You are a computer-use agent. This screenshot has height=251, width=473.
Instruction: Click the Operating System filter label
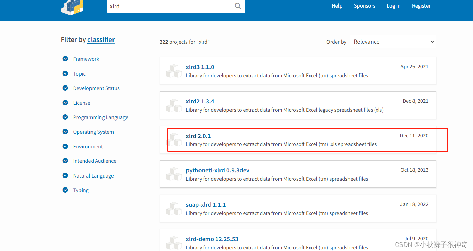pos(93,132)
